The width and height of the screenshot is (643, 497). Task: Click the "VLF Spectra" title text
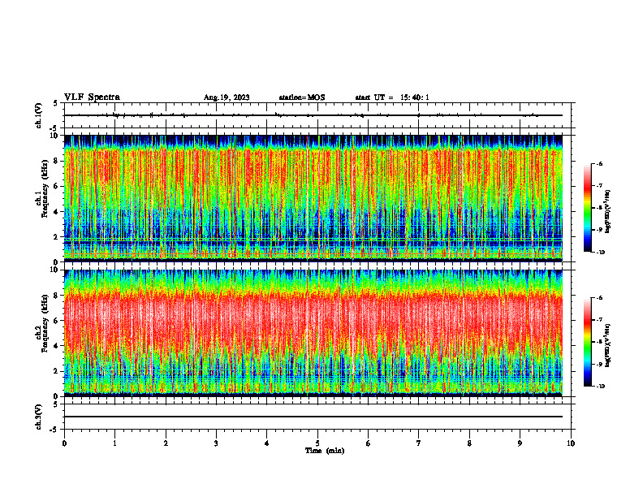[x=92, y=97]
